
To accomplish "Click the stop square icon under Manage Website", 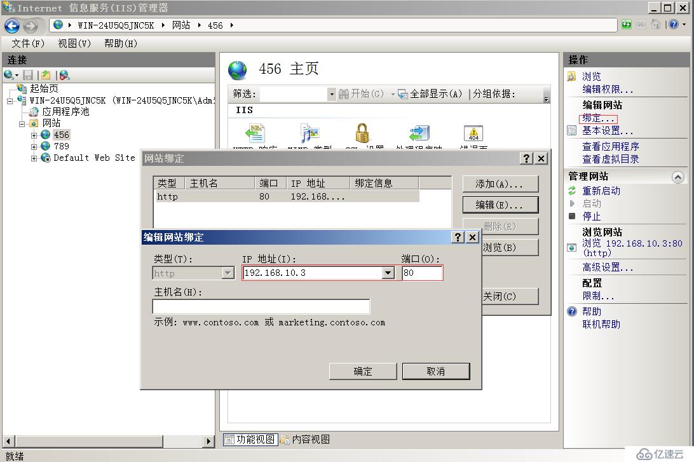I will click(x=572, y=217).
